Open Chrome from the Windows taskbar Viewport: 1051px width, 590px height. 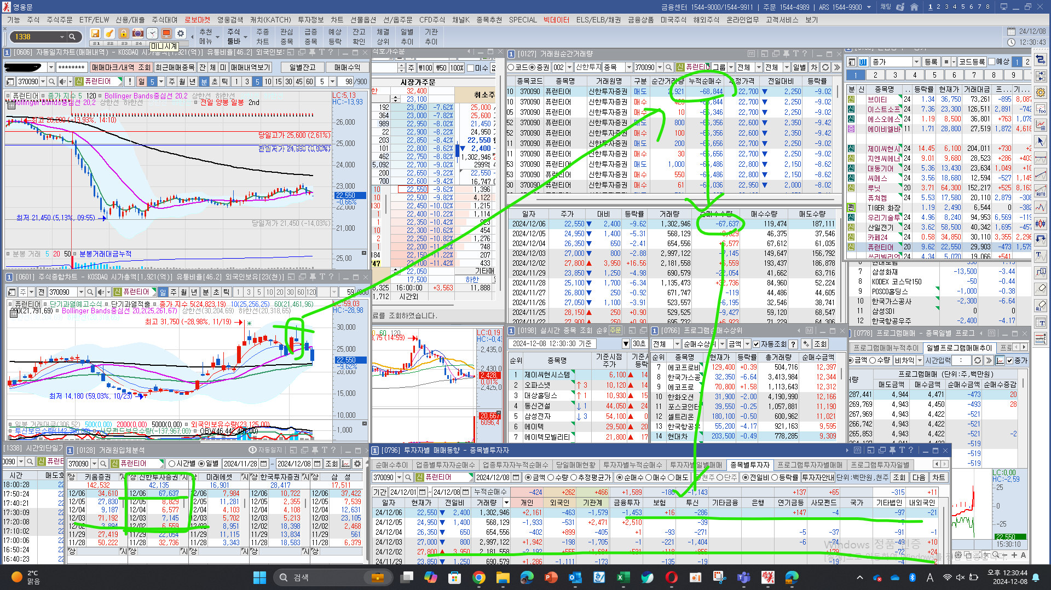(x=478, y=577)
